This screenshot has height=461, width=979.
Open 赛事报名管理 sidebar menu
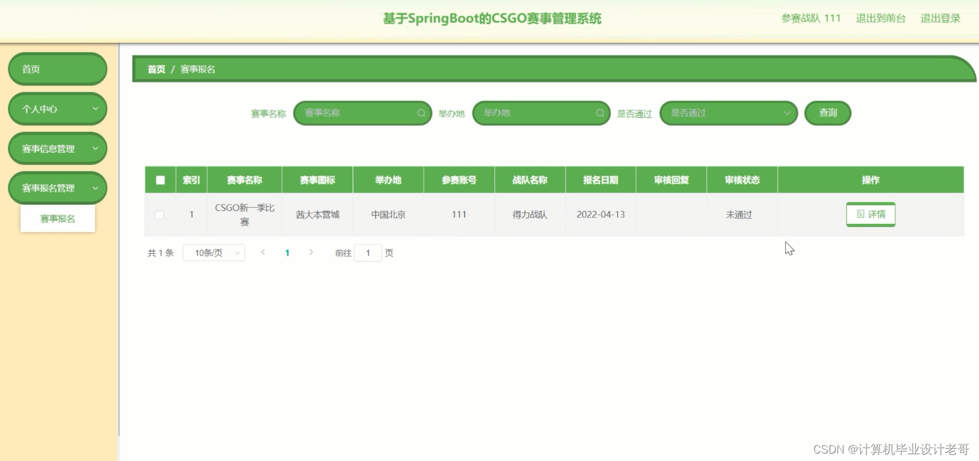tap(57, 188)
